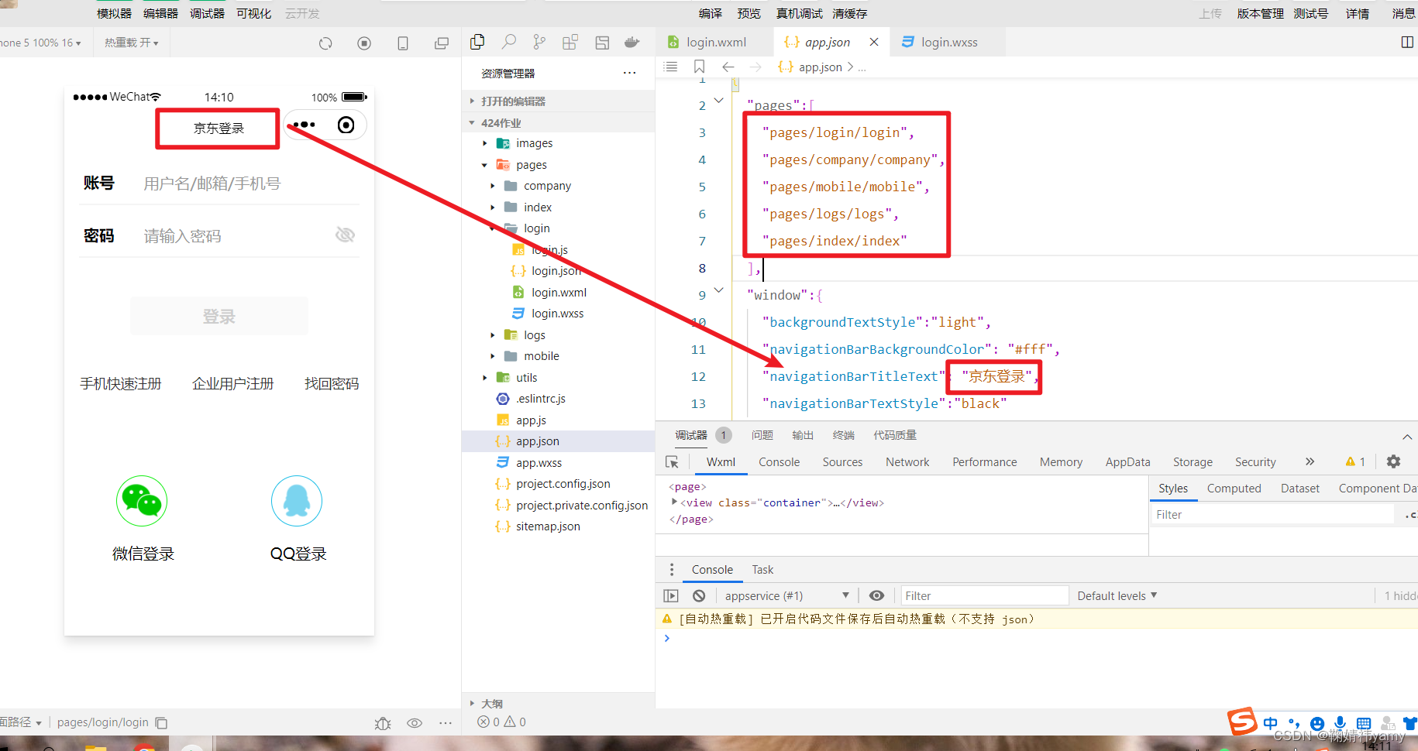Fold the pages array at line 2
The width and height of the screenshot is (1418, 751).
coord(718,101)
